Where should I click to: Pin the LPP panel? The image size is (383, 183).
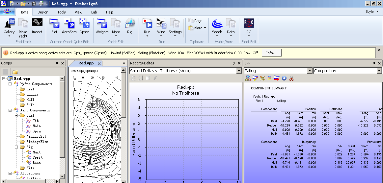374,63
